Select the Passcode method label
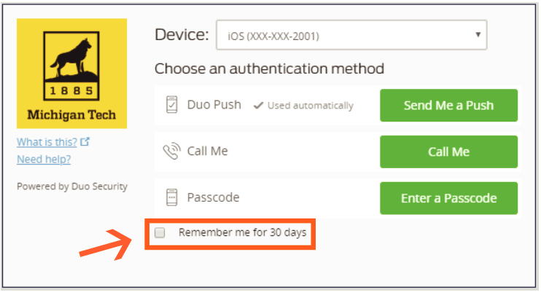The image size is (541, 292). [x=213, y=197]
